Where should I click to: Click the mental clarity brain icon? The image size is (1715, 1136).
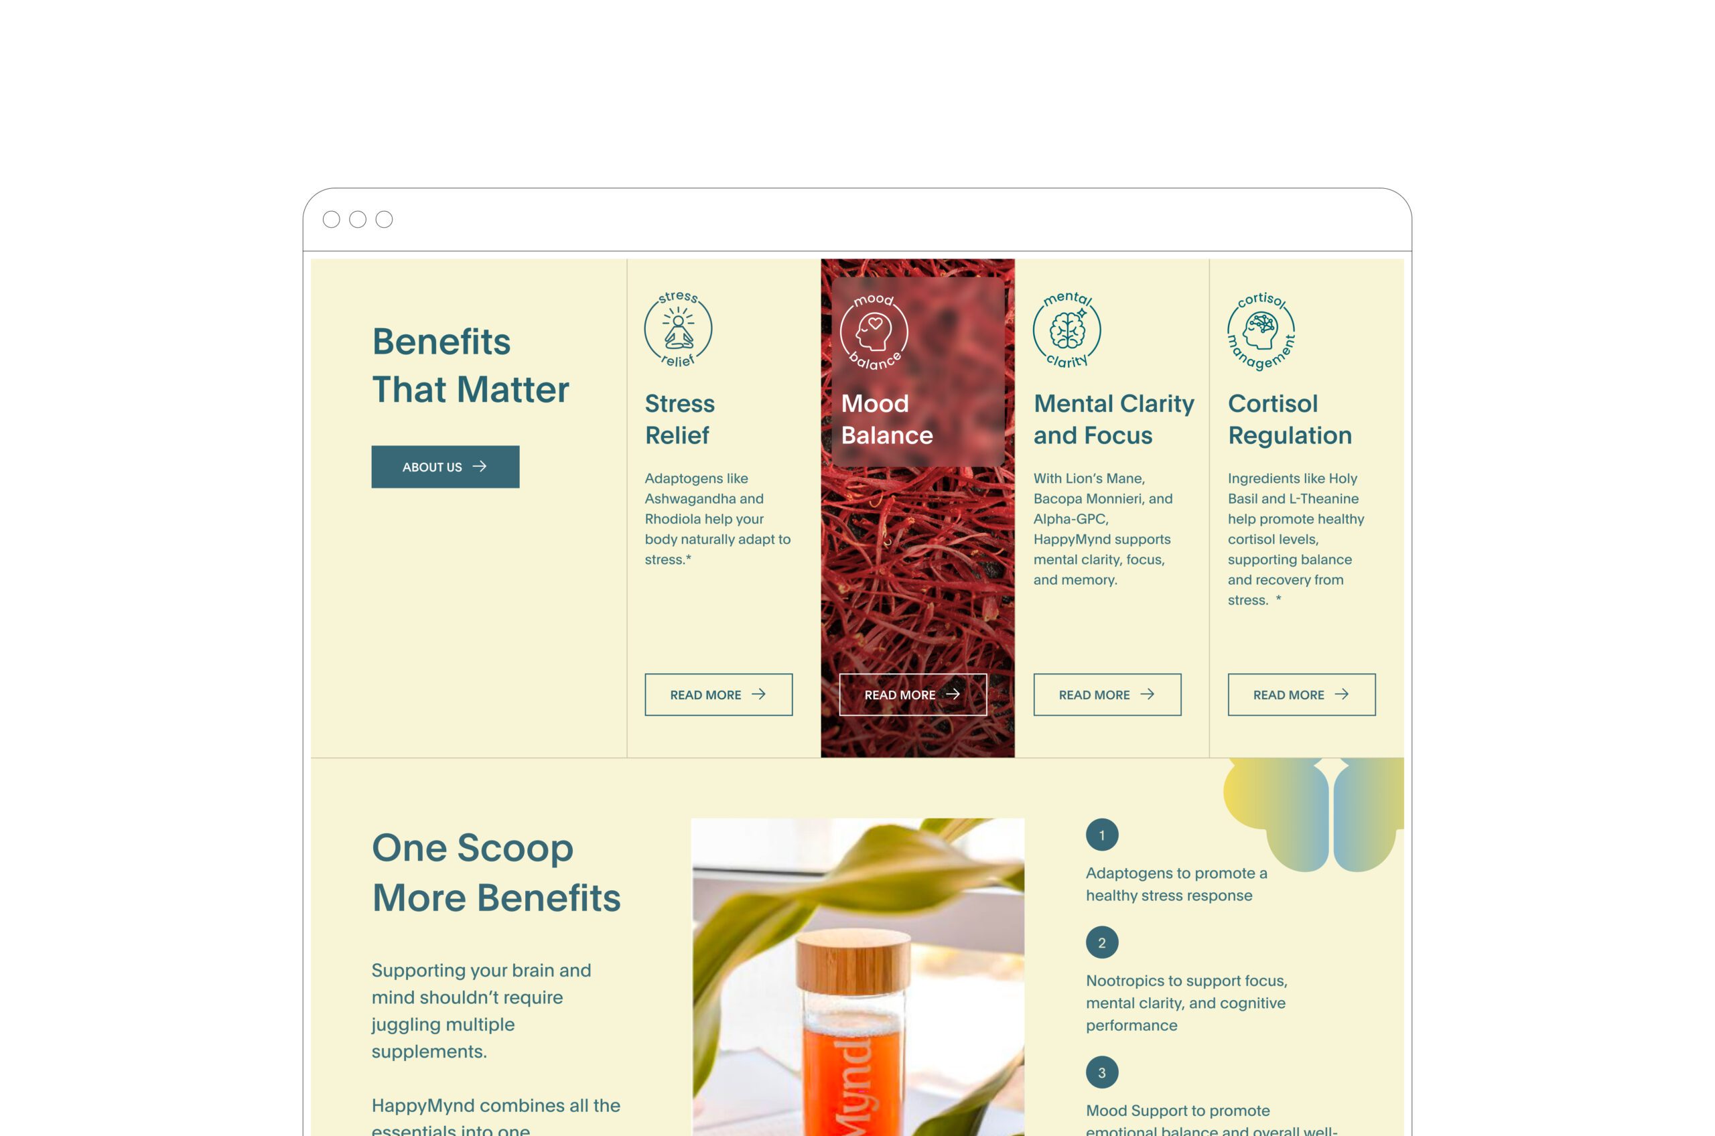[x=1067, y=330]
